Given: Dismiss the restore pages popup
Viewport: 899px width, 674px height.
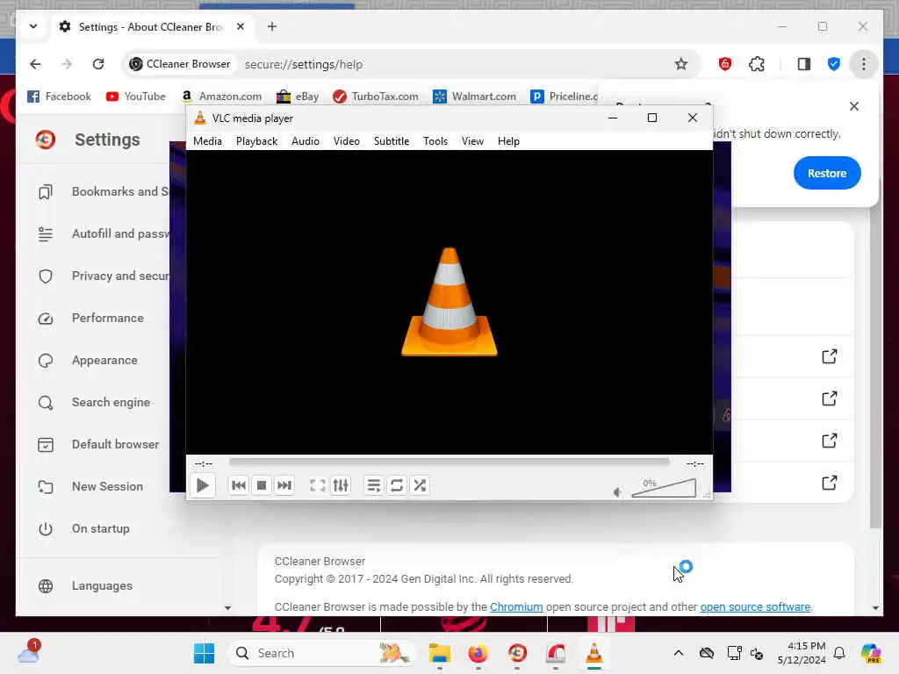Looking at the screenshot, I should pyautogui.click(x=853, y=106).
